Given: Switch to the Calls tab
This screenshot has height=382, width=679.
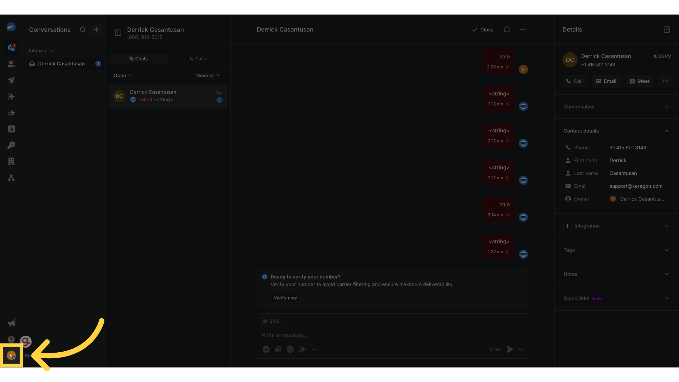Looking at the screenshot, I should 198,59.
